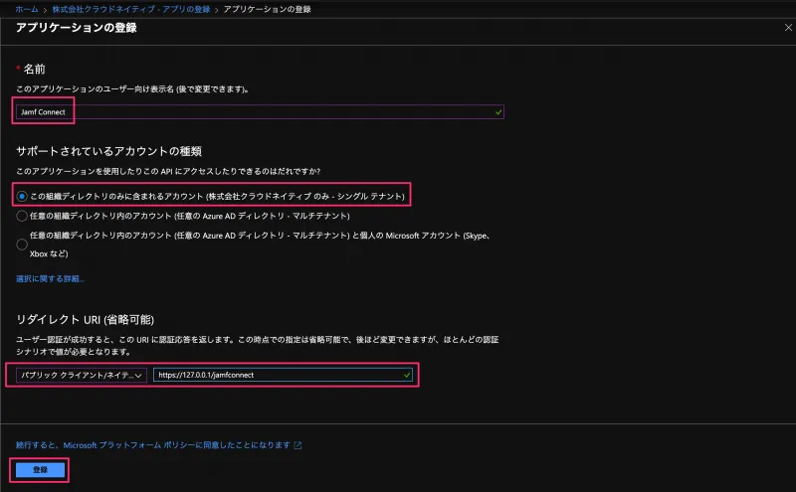Screen dimensions: 796x492
Task: Close the application registration panel
Action: [x=788, y=28]
